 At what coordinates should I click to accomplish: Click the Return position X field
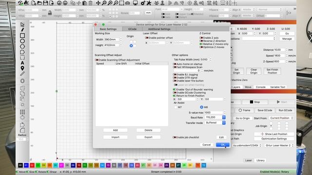click(x=186, y=99)
